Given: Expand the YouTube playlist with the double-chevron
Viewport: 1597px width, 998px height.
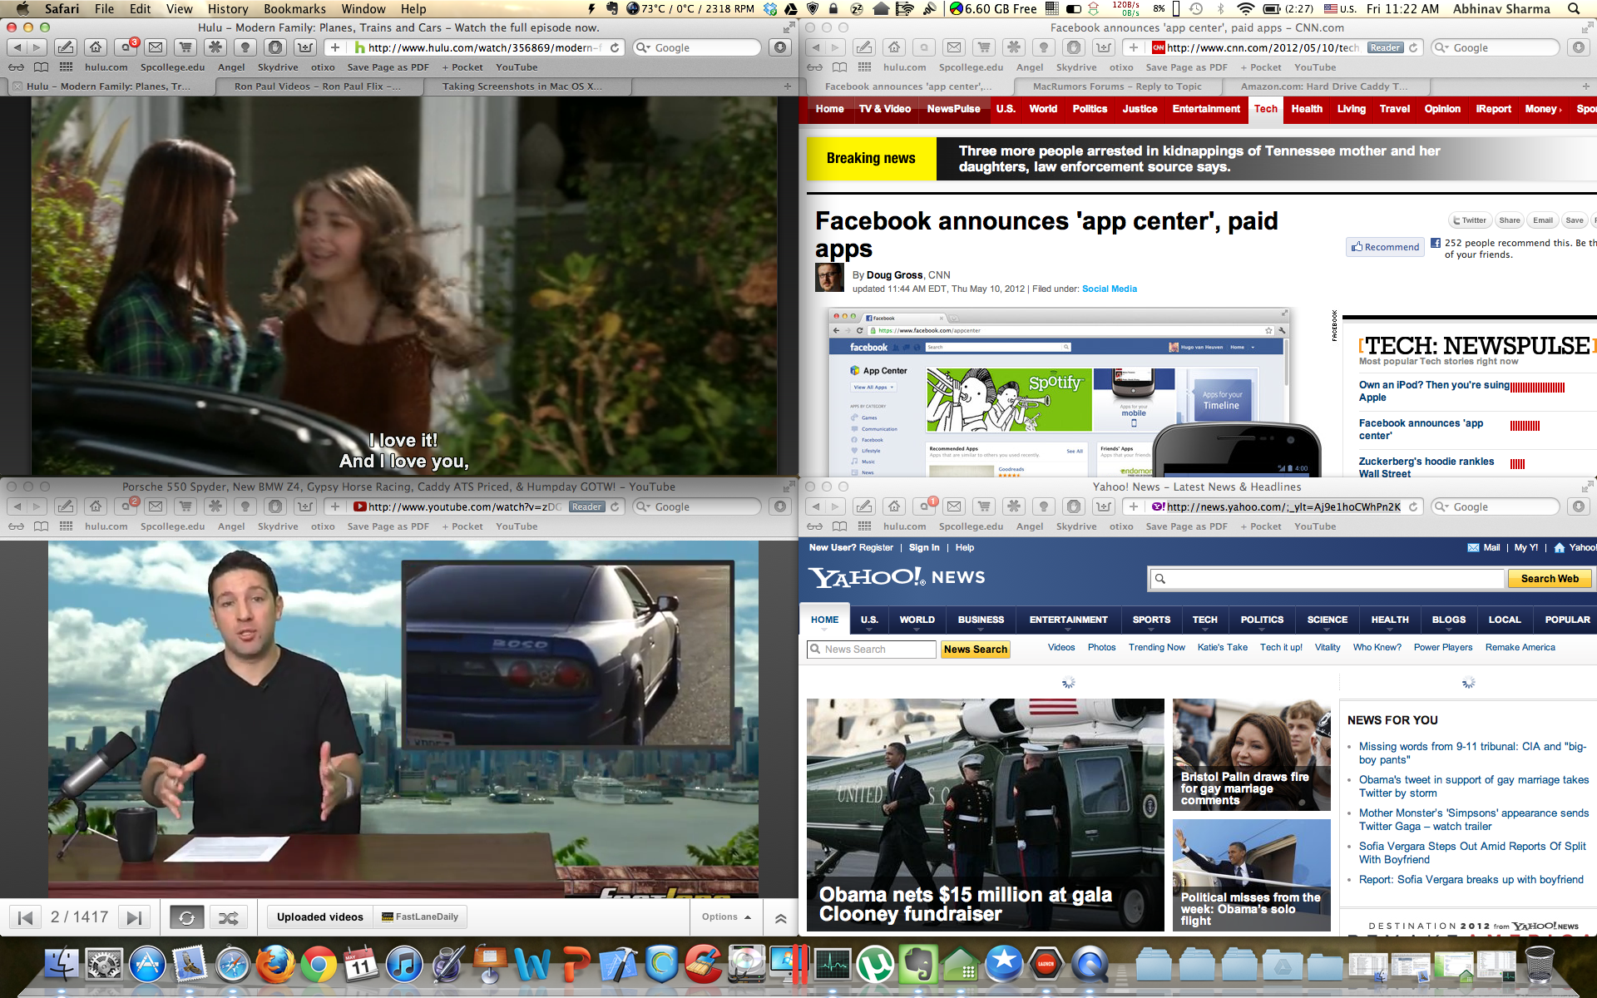Looking at the screenshot, I should (x=780, y=918).
